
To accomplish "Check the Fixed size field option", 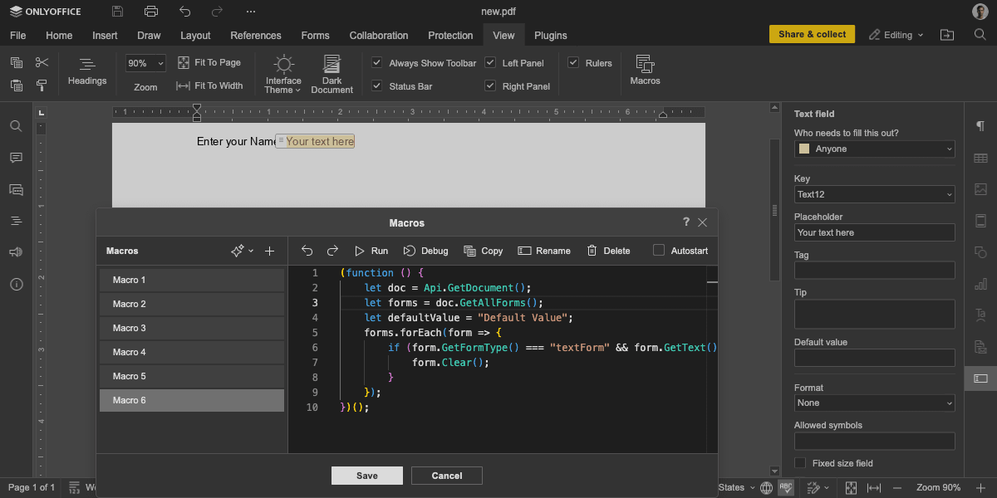I will tap(800, 463).
